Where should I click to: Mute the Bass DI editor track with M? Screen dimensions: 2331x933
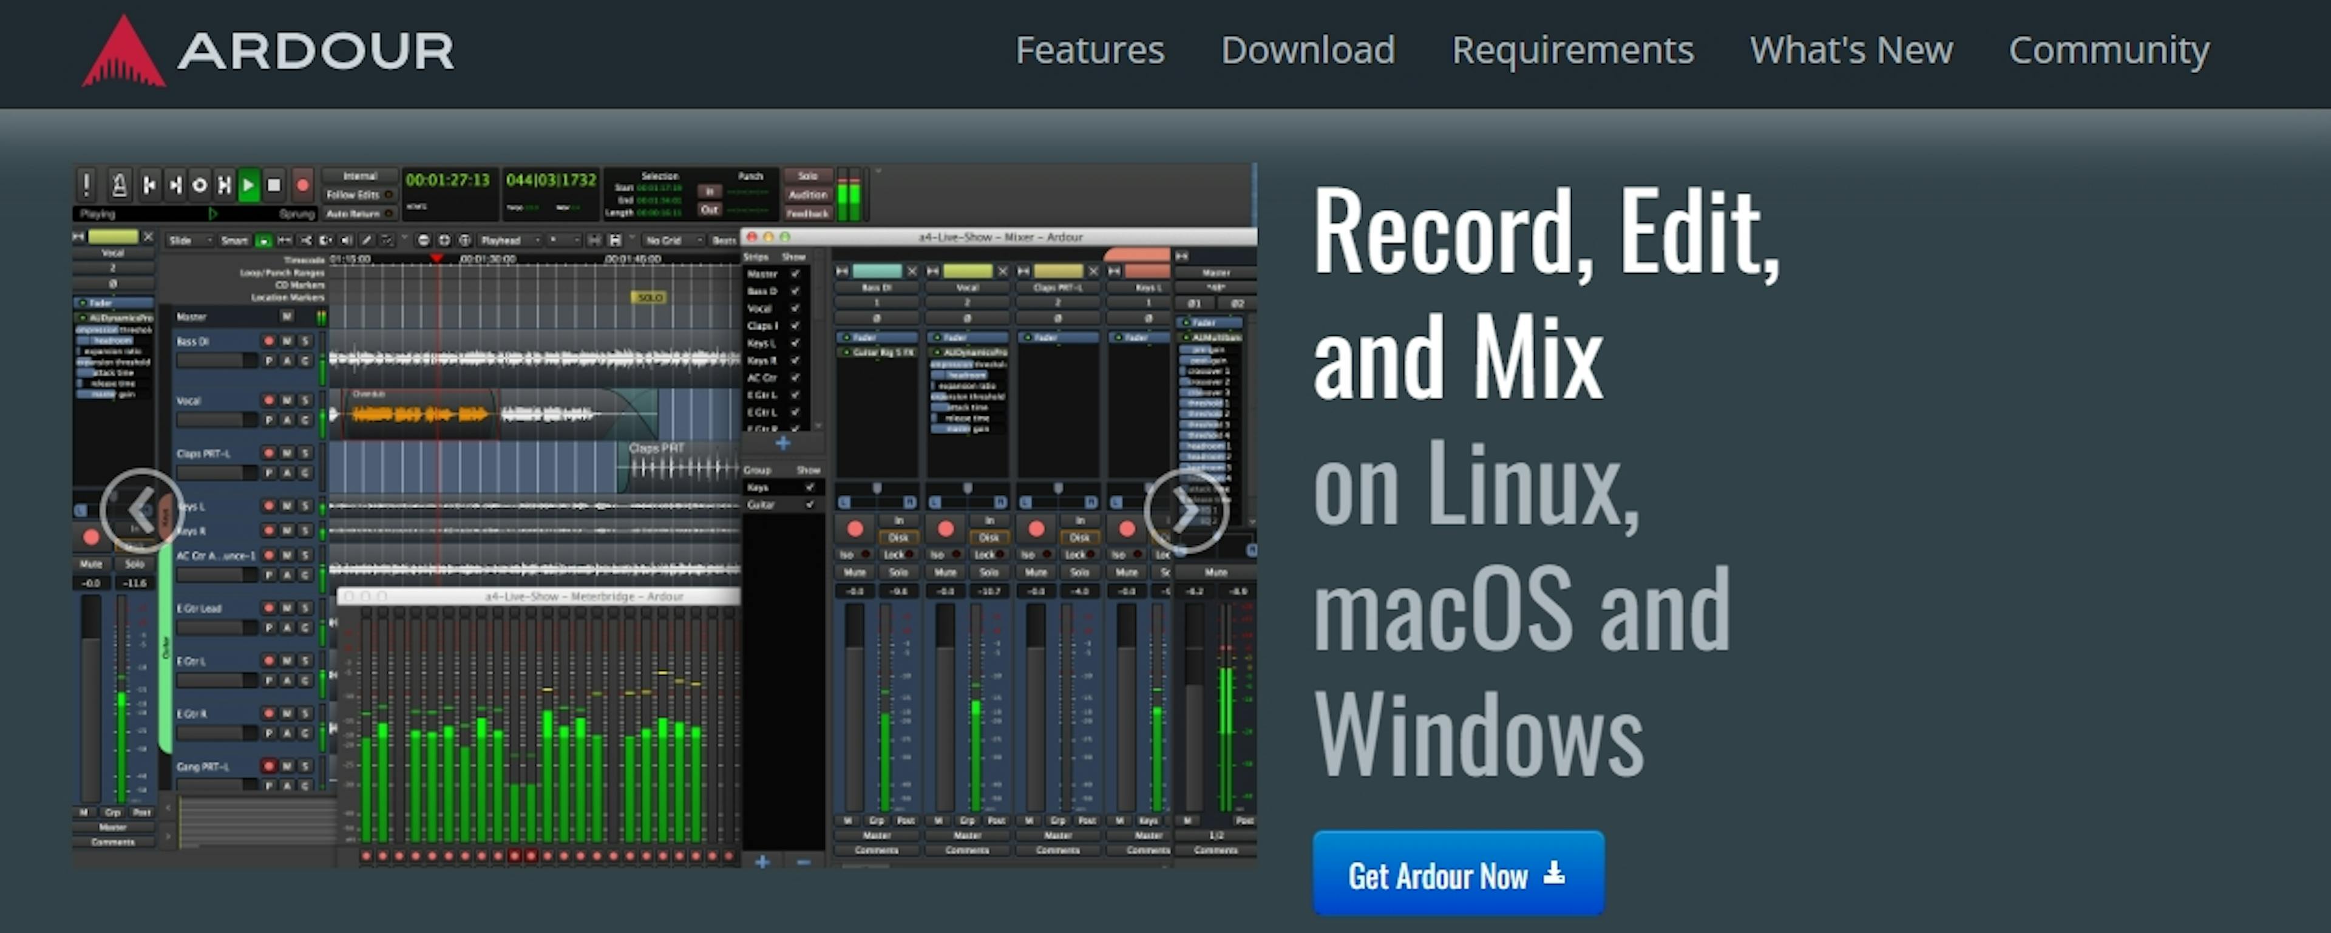coord(287,341)
